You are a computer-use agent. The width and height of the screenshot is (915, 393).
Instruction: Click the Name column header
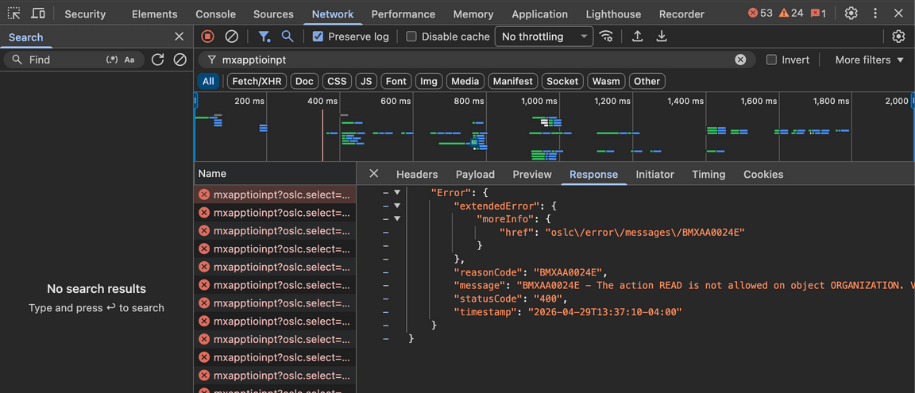(x=275, y=174)
